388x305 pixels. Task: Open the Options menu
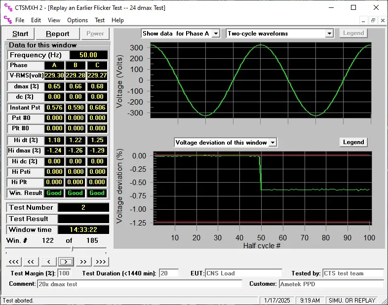[78, 20]
